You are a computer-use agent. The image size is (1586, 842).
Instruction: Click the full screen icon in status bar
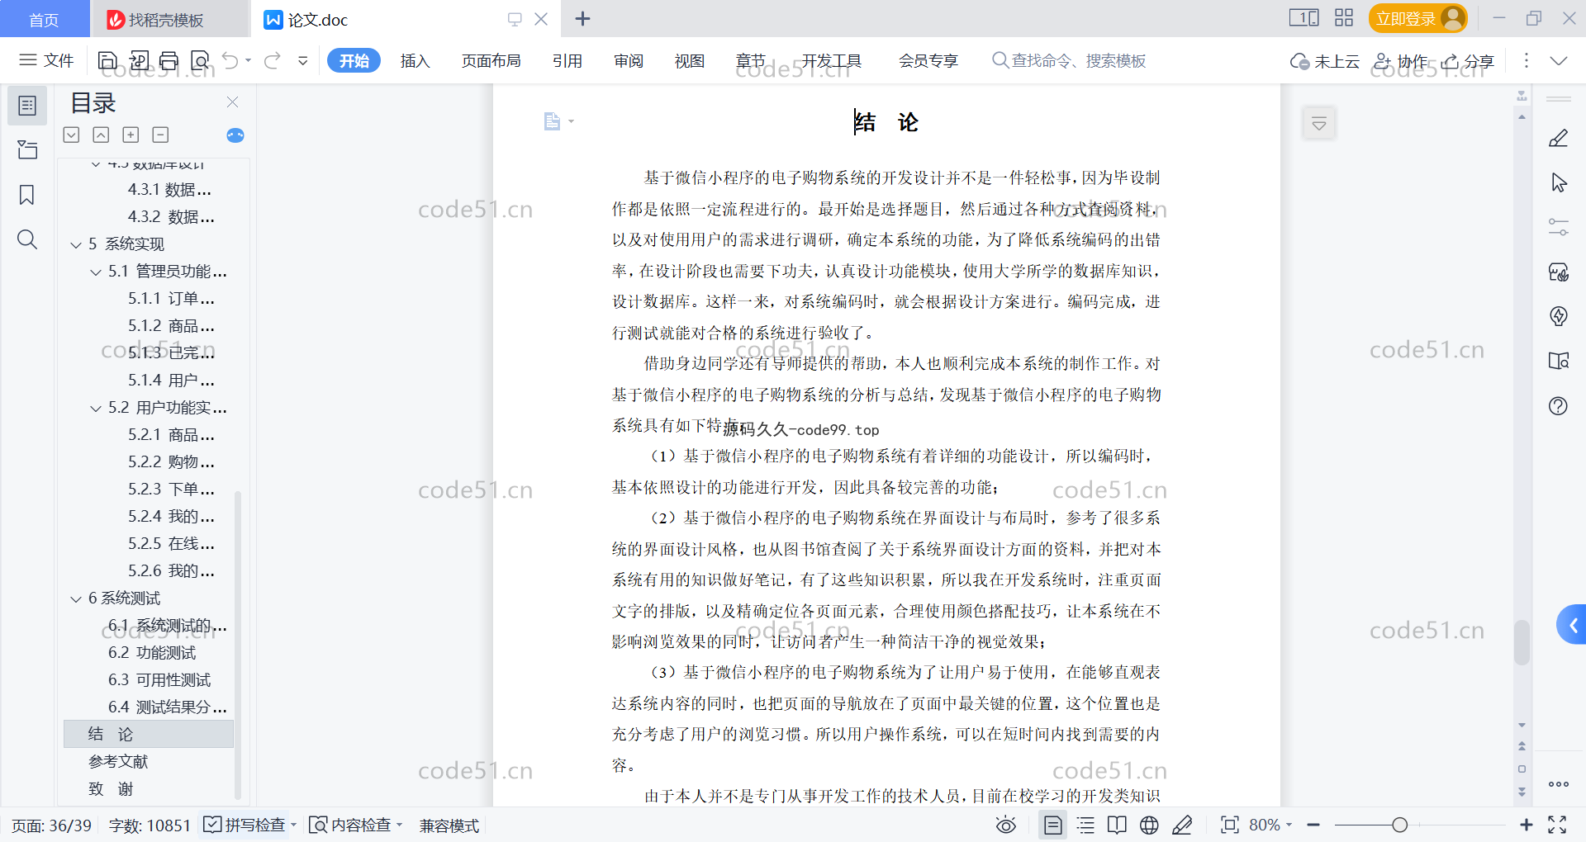1557,825
